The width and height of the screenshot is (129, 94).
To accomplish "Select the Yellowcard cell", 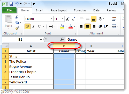I will pos(31,82).
